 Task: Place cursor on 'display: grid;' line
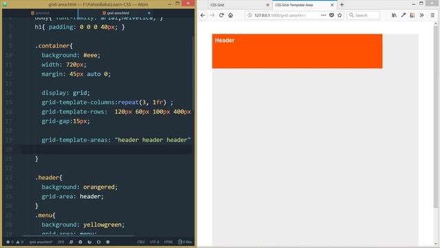point(66,93)
